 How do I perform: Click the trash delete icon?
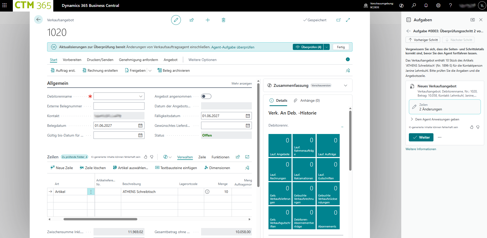223,20
